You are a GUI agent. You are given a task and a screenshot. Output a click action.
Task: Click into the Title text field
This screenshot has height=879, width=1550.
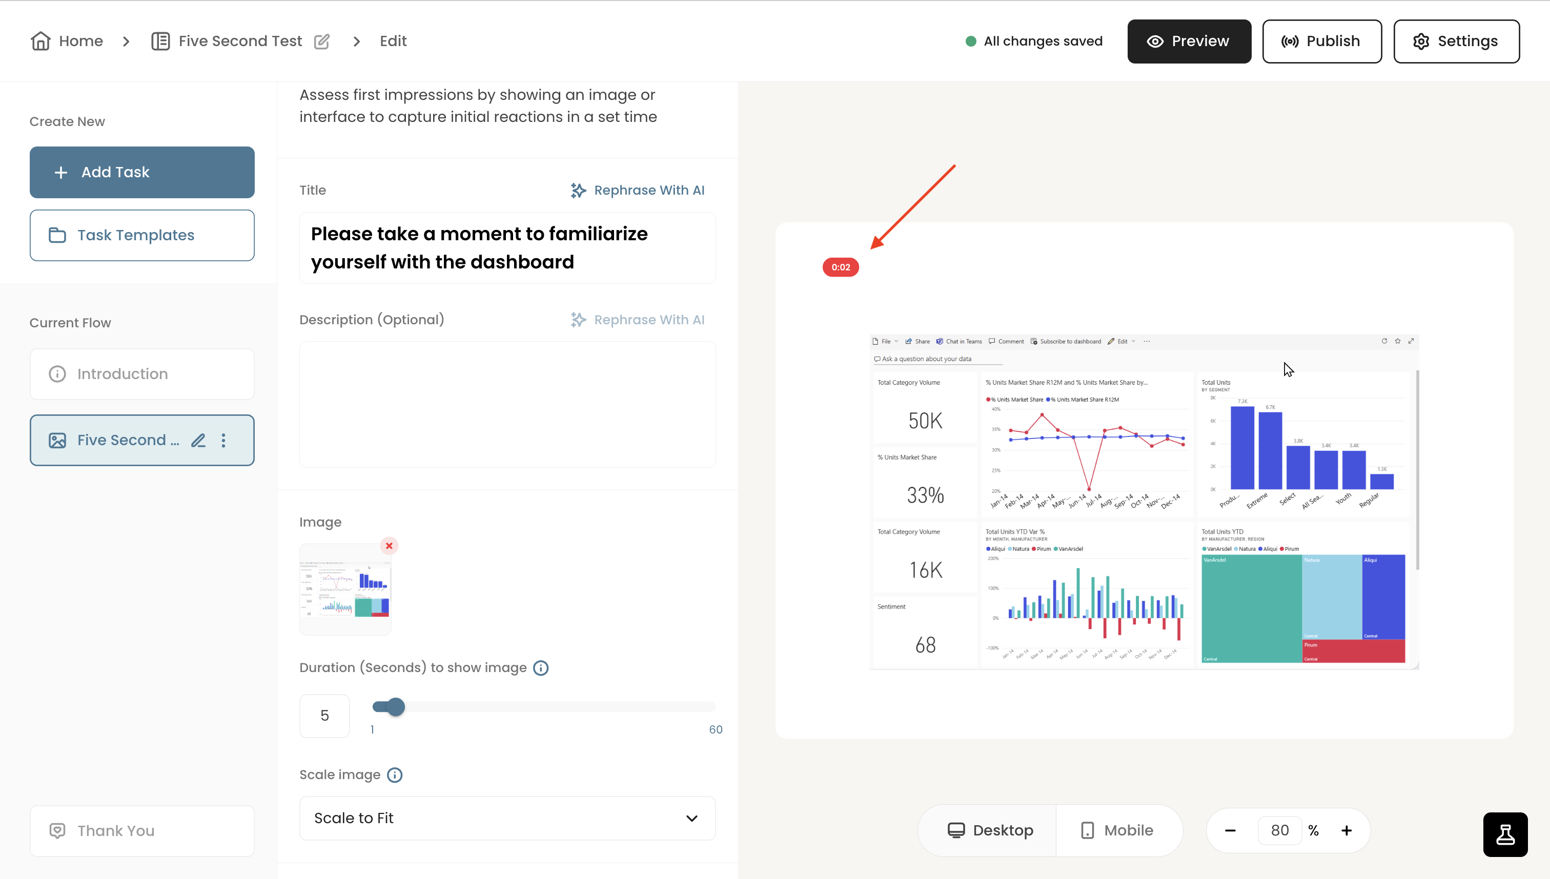(x=507, y=247)
